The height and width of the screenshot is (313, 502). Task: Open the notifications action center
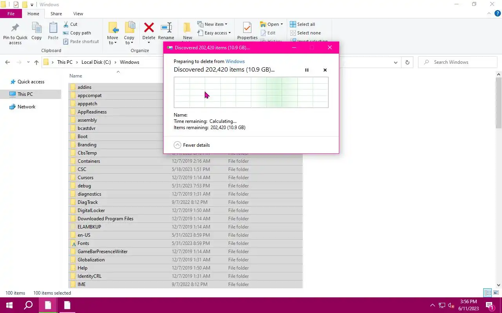(x=490, y=305)
